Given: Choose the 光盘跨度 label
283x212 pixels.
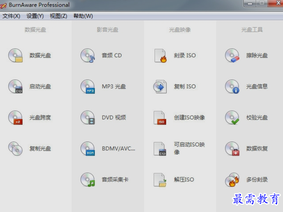Looking at the screenshot, I should pyautogui.click(x=40, y=118).
